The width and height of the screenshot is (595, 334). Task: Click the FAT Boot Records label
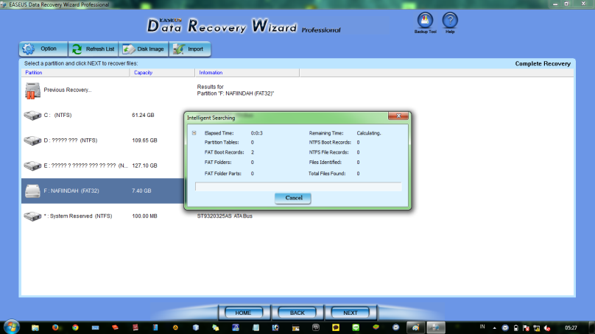click(x=224, y=152)
